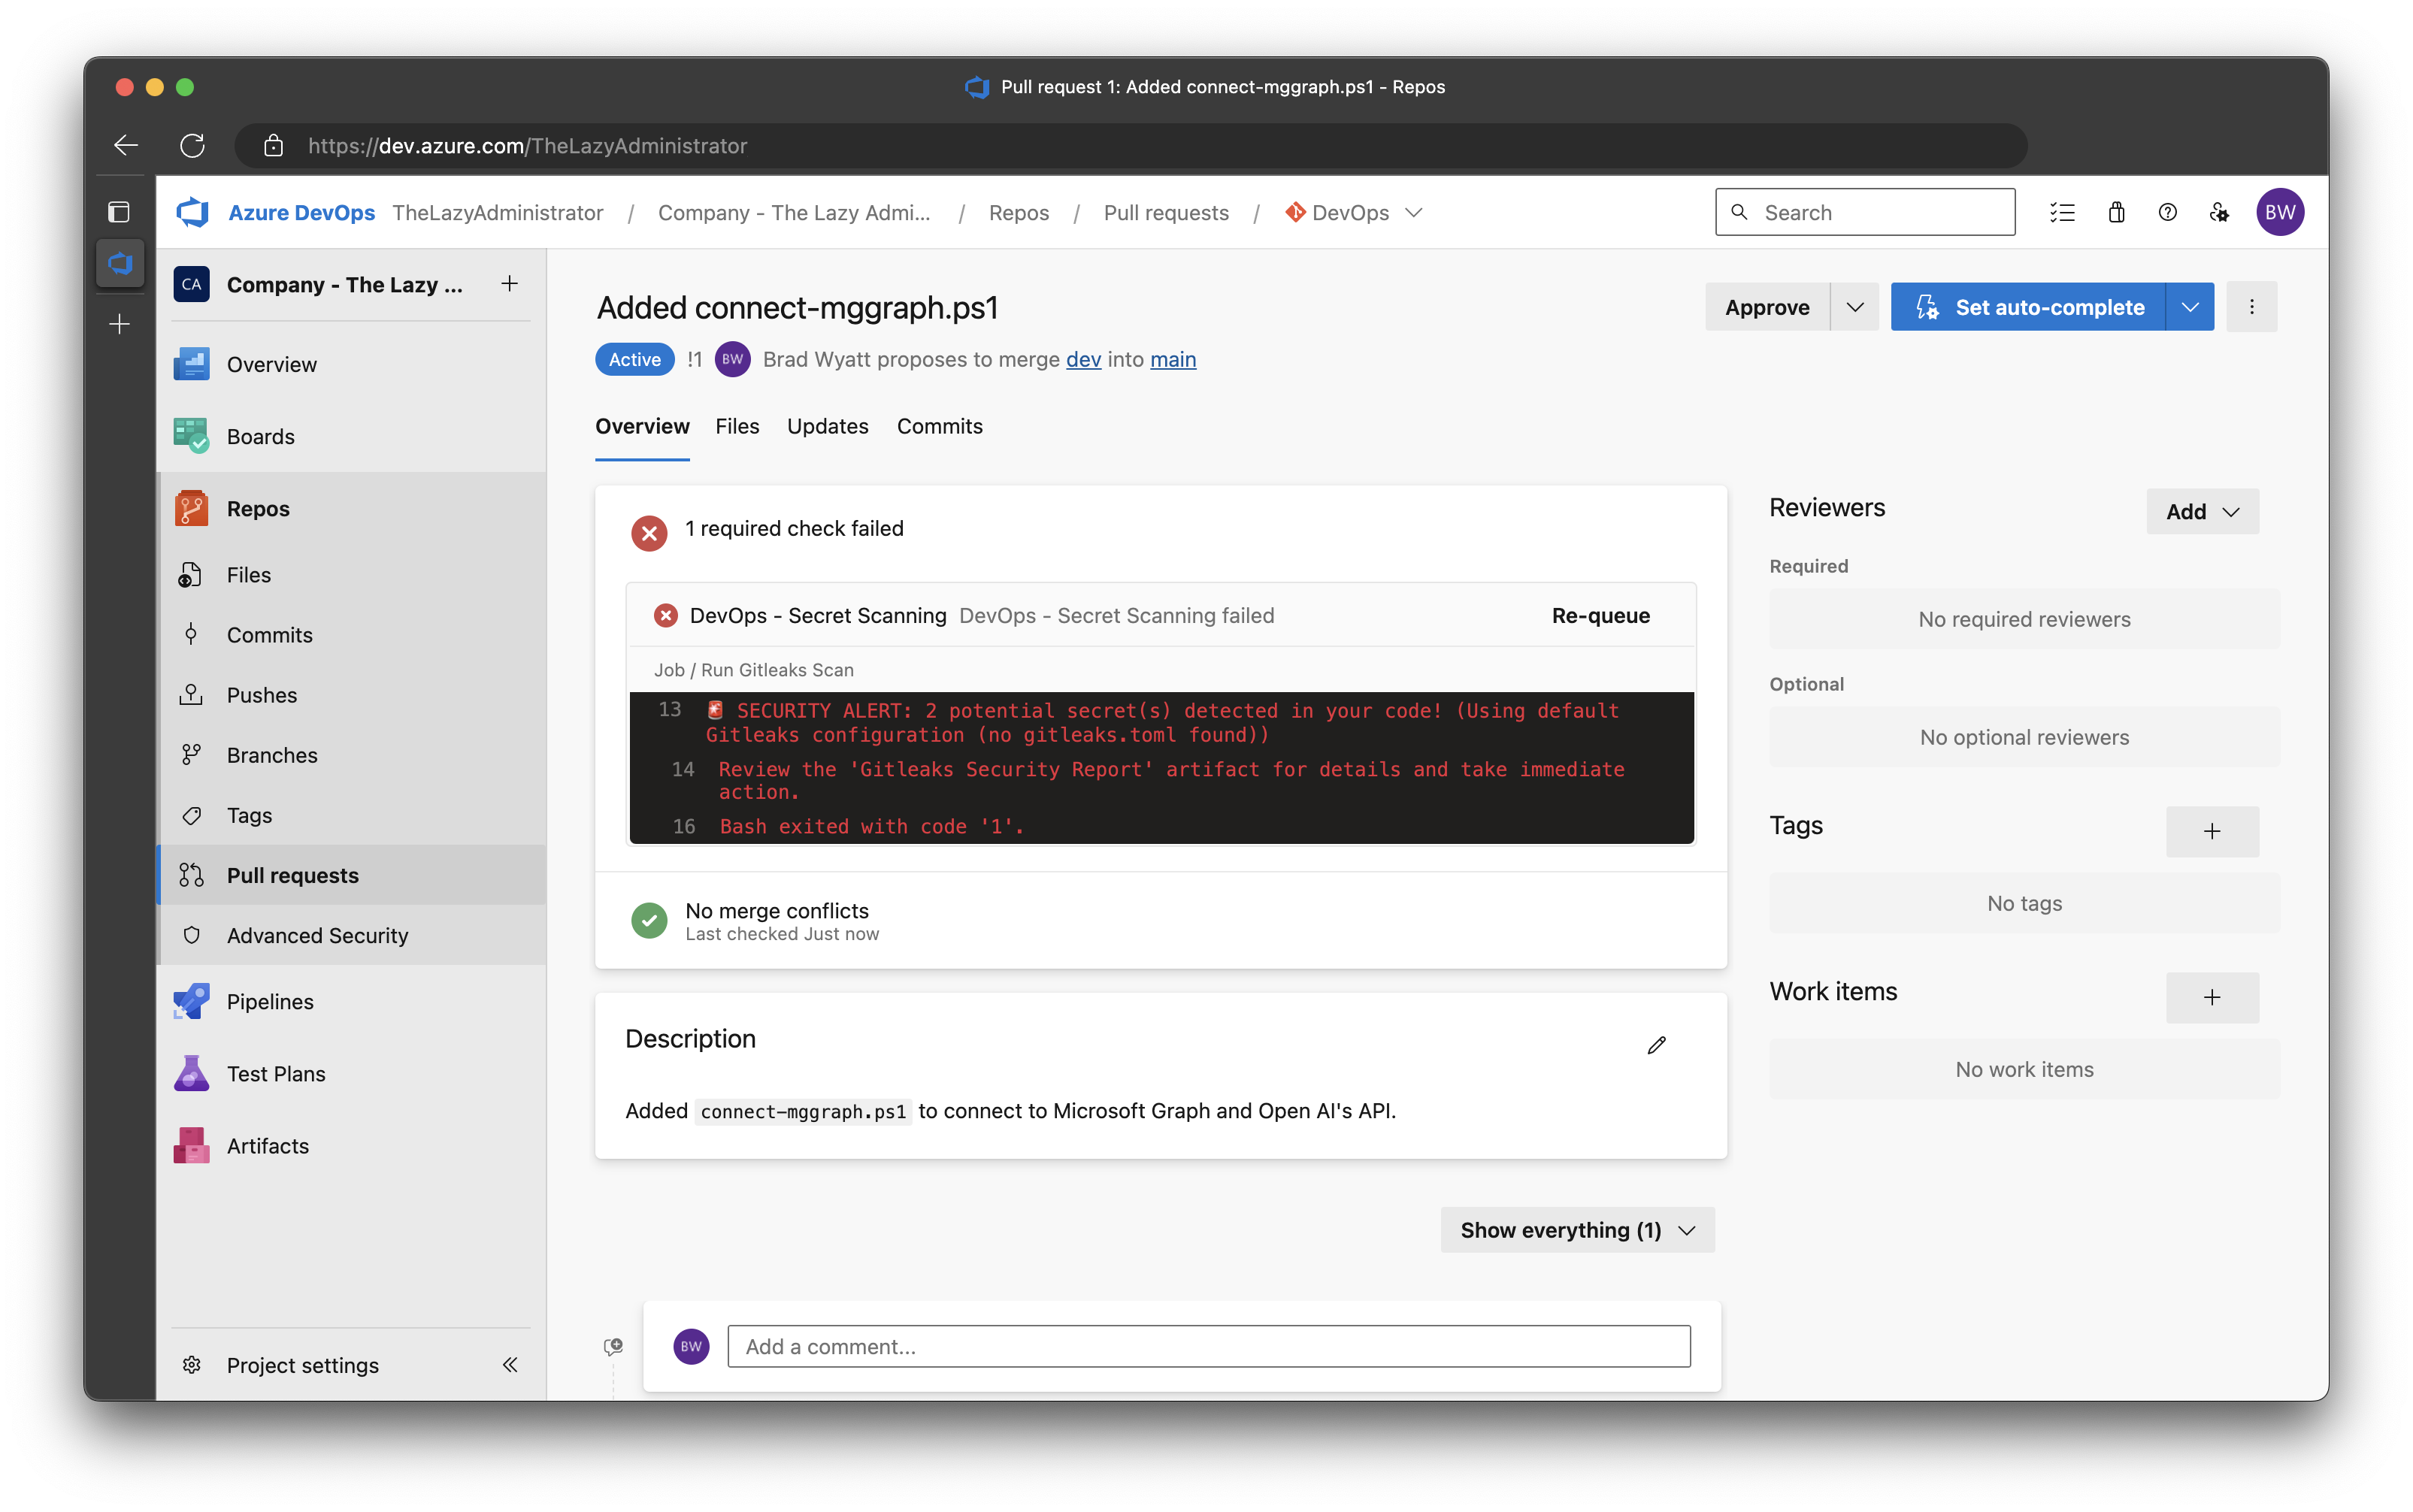Switch to the Commits tab of pull request
Image resolution: width=2413 pixels, height=1512 pixels.
pyautogui.click(x=939, y=426)
